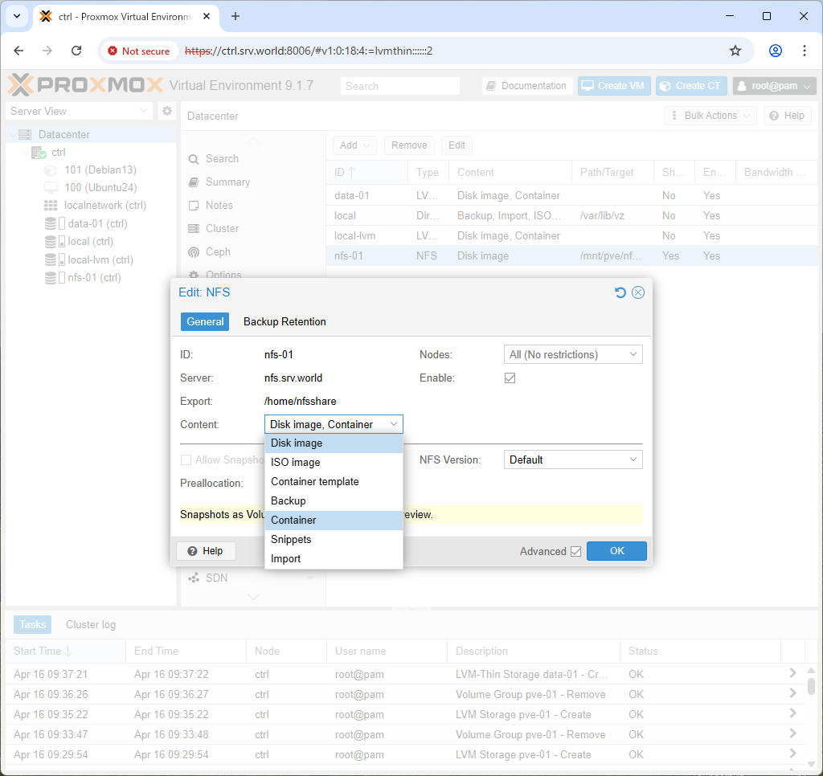Open the NFS Version dropdown
823x776 pixels.
(572, 459)
